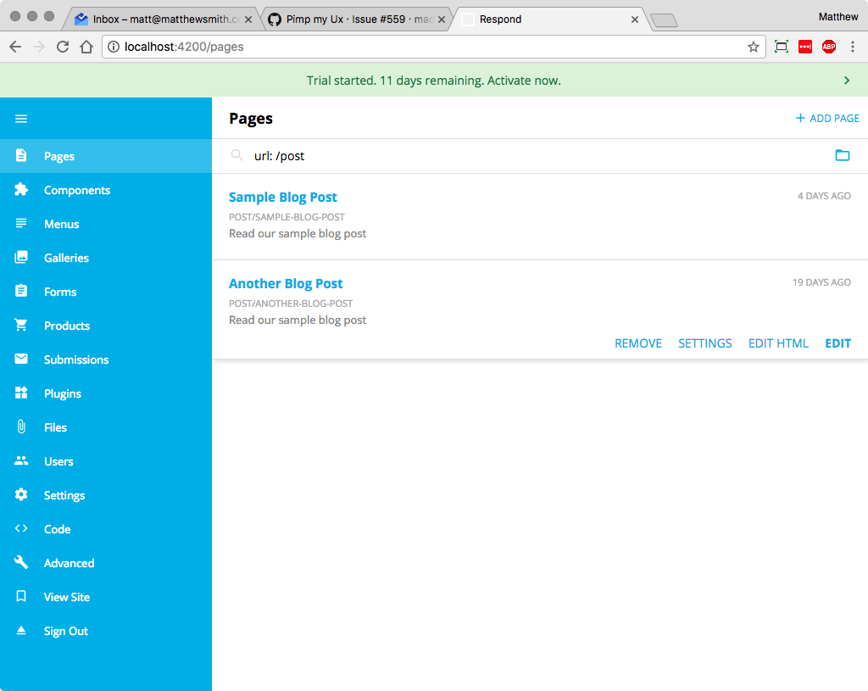This screenshot has height=691, width=868.
Task: Click Settings for Another Blog Post
Action: [x=704, y=343]
